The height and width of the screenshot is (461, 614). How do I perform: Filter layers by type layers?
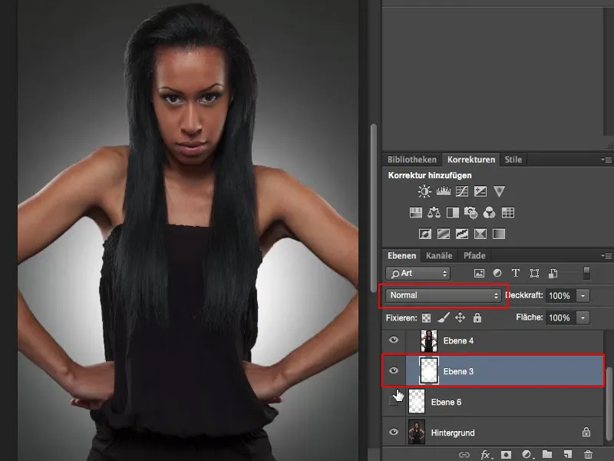click(x=516, y=274)
